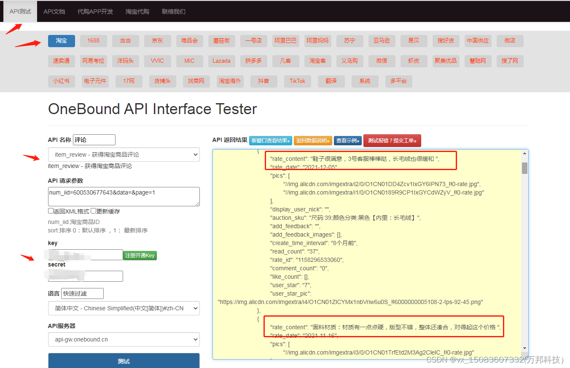Viewport: 570px width, 368px height.
Task: Choose the 电子元件 platform
Action: (x=95, y=81)
